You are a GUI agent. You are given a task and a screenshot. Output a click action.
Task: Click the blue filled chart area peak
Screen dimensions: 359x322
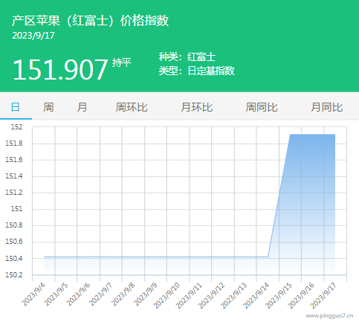coord(312,135)
